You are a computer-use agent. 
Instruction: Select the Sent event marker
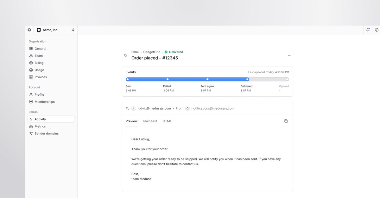(128, 79)
